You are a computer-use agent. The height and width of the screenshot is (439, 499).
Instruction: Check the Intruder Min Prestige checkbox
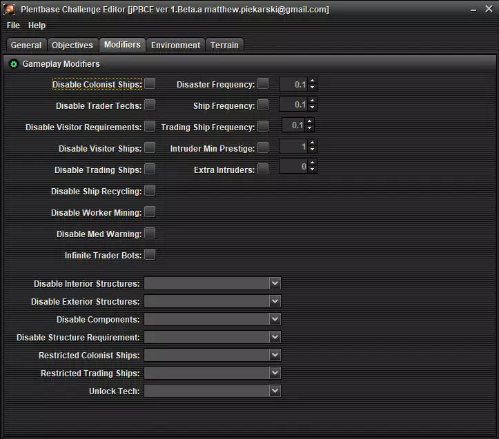coord(263,147)
